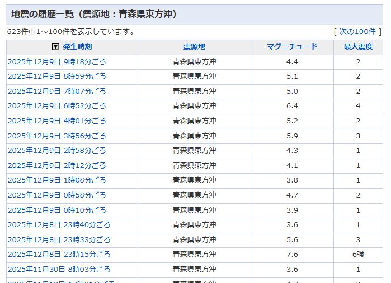Open the 2025年12月9日 7時07分ごろ earthquake entry
This screenshot has width=391, height=283.
point(56,92)
